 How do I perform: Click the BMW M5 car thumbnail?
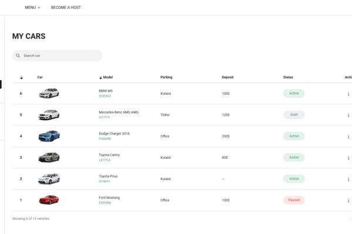[49, 93]
